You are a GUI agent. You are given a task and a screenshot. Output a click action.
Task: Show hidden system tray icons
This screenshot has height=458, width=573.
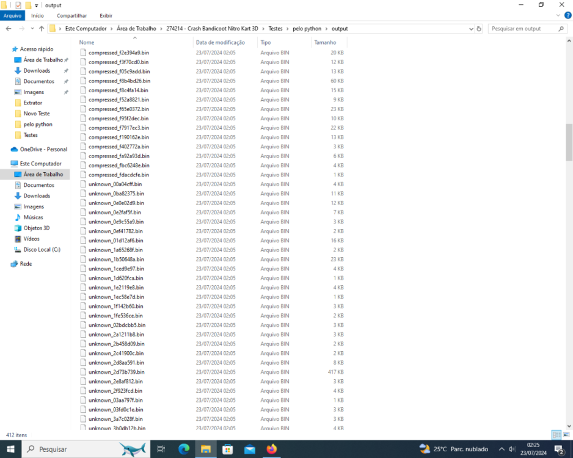pyautogui.click(x=502, y=449)
